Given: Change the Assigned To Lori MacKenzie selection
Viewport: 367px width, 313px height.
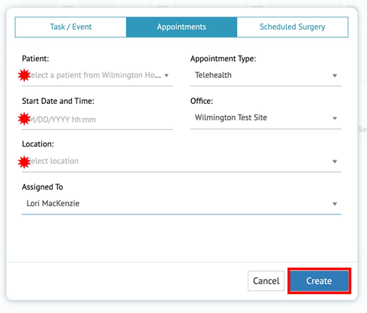Looking at the screenshot, I should pos(181,204).
